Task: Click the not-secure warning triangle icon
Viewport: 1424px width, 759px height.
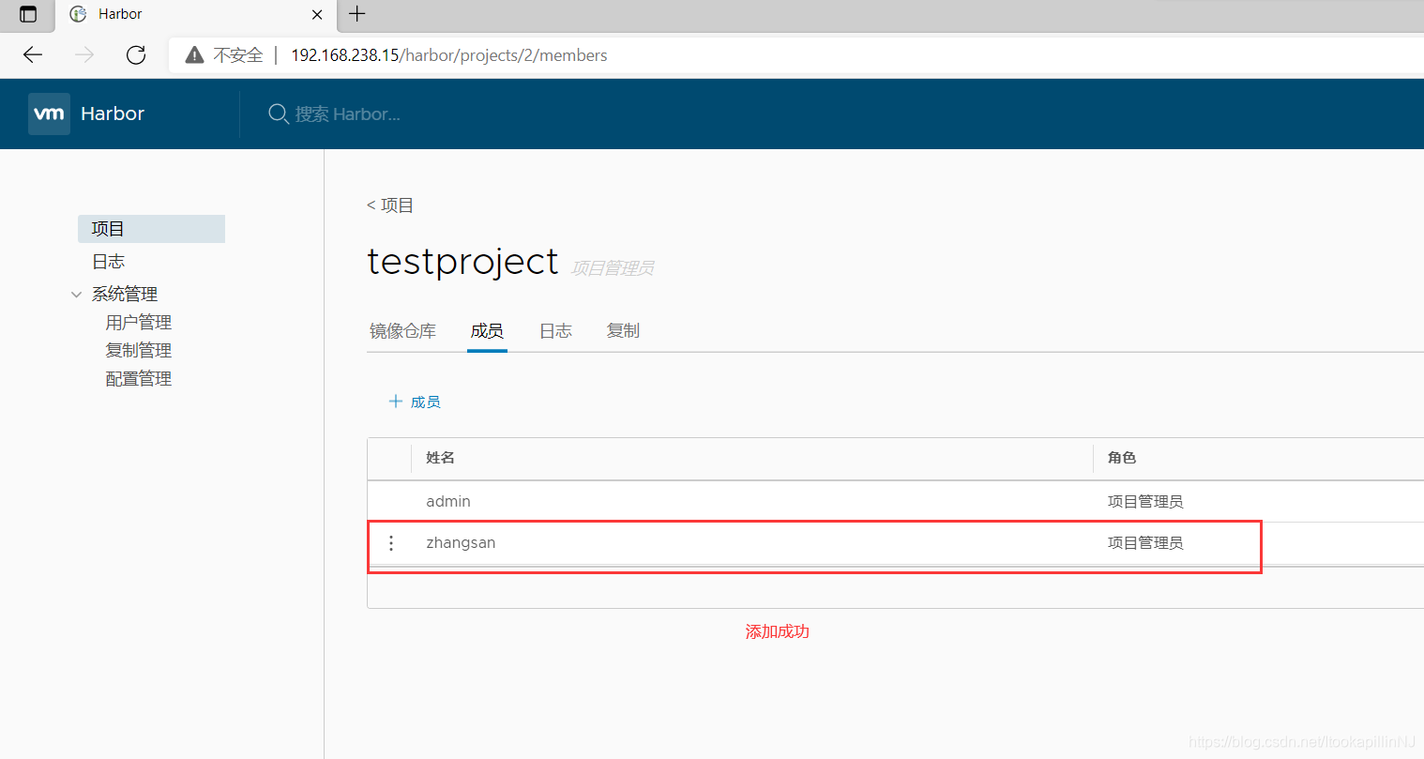Action: click(x=194, y=54)
